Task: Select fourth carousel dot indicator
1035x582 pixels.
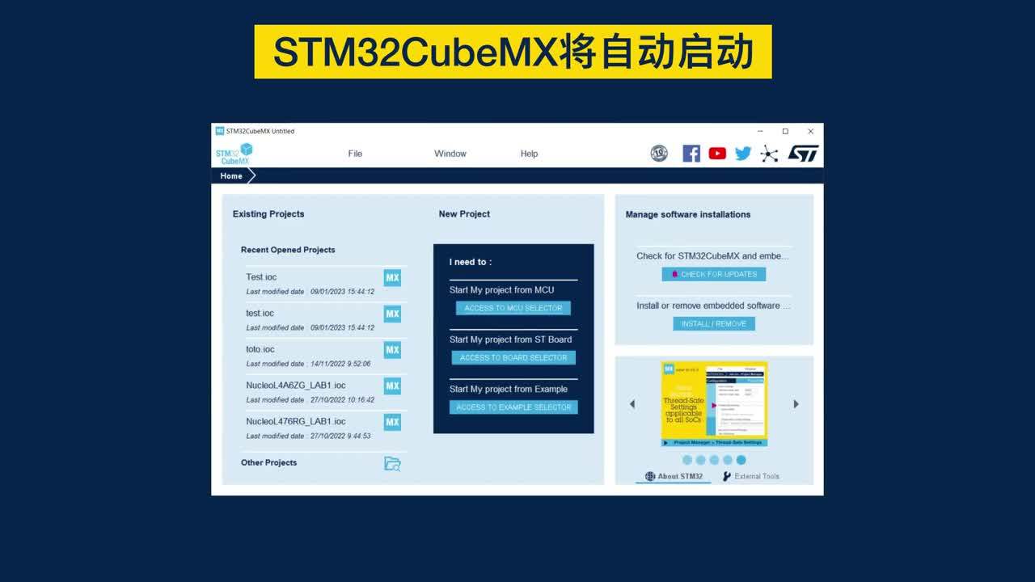Action: tap(728, 460)
